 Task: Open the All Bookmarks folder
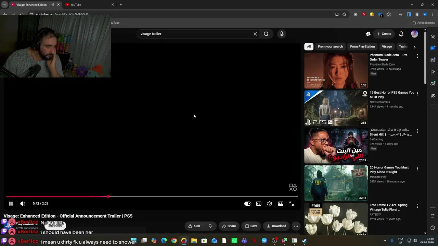pyautogui.click(x=424, y=23)
